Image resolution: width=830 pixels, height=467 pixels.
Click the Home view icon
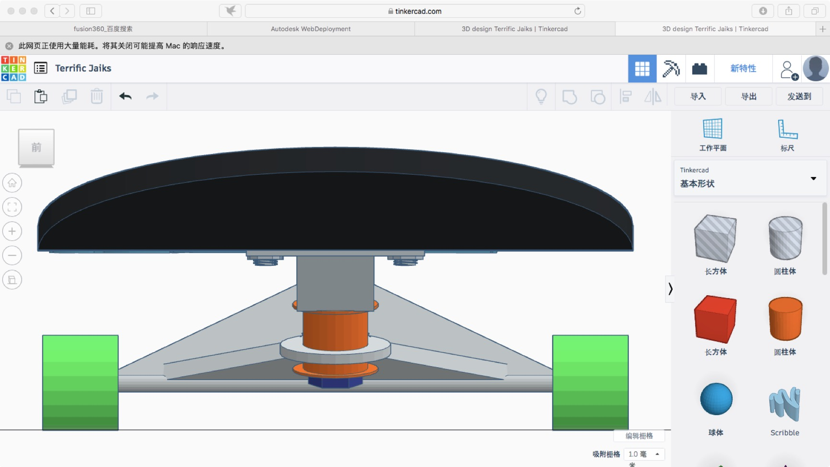click(12, 183)
